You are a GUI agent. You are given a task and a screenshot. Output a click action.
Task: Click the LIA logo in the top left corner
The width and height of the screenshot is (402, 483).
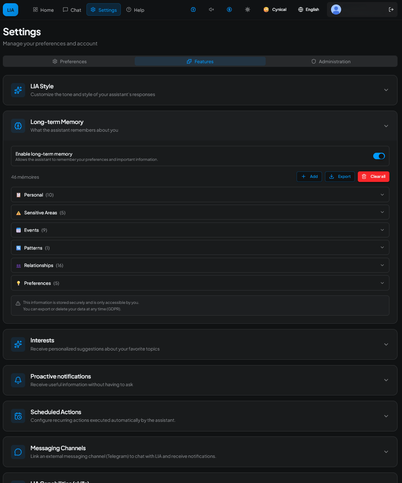point(10,9)
